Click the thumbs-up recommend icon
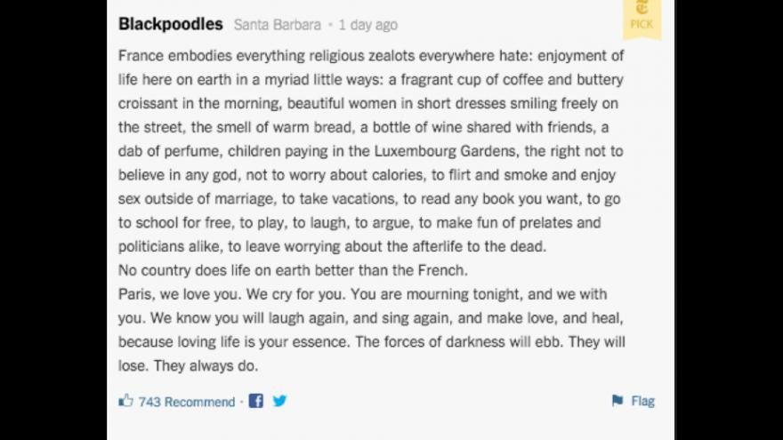This screenshot has width=783, height=440. pyautogui.click(x=125, y=400)
